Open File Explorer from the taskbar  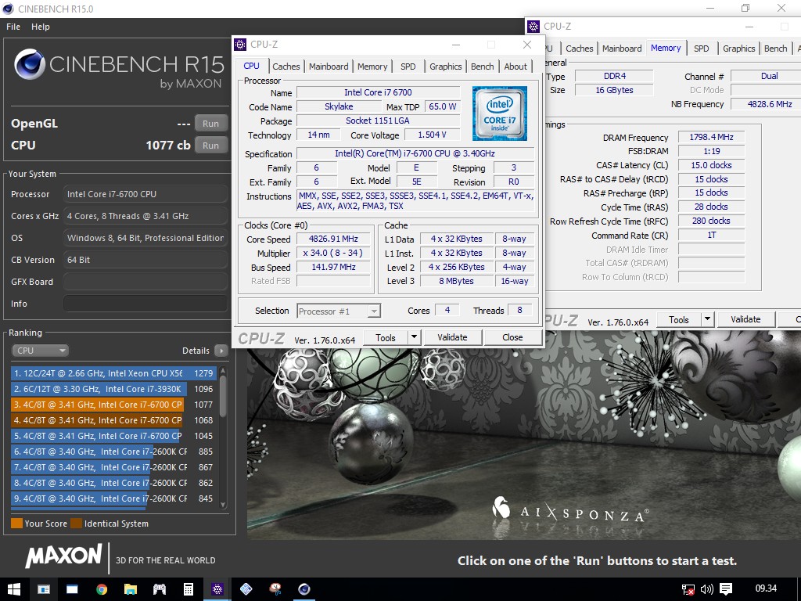click(131, 589)
